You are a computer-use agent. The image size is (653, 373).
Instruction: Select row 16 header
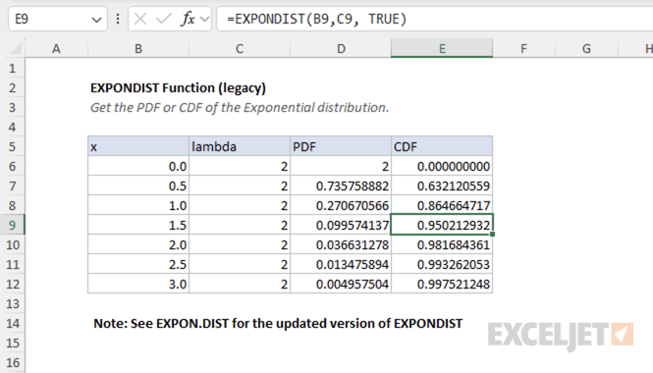click(x=13, y=362)
